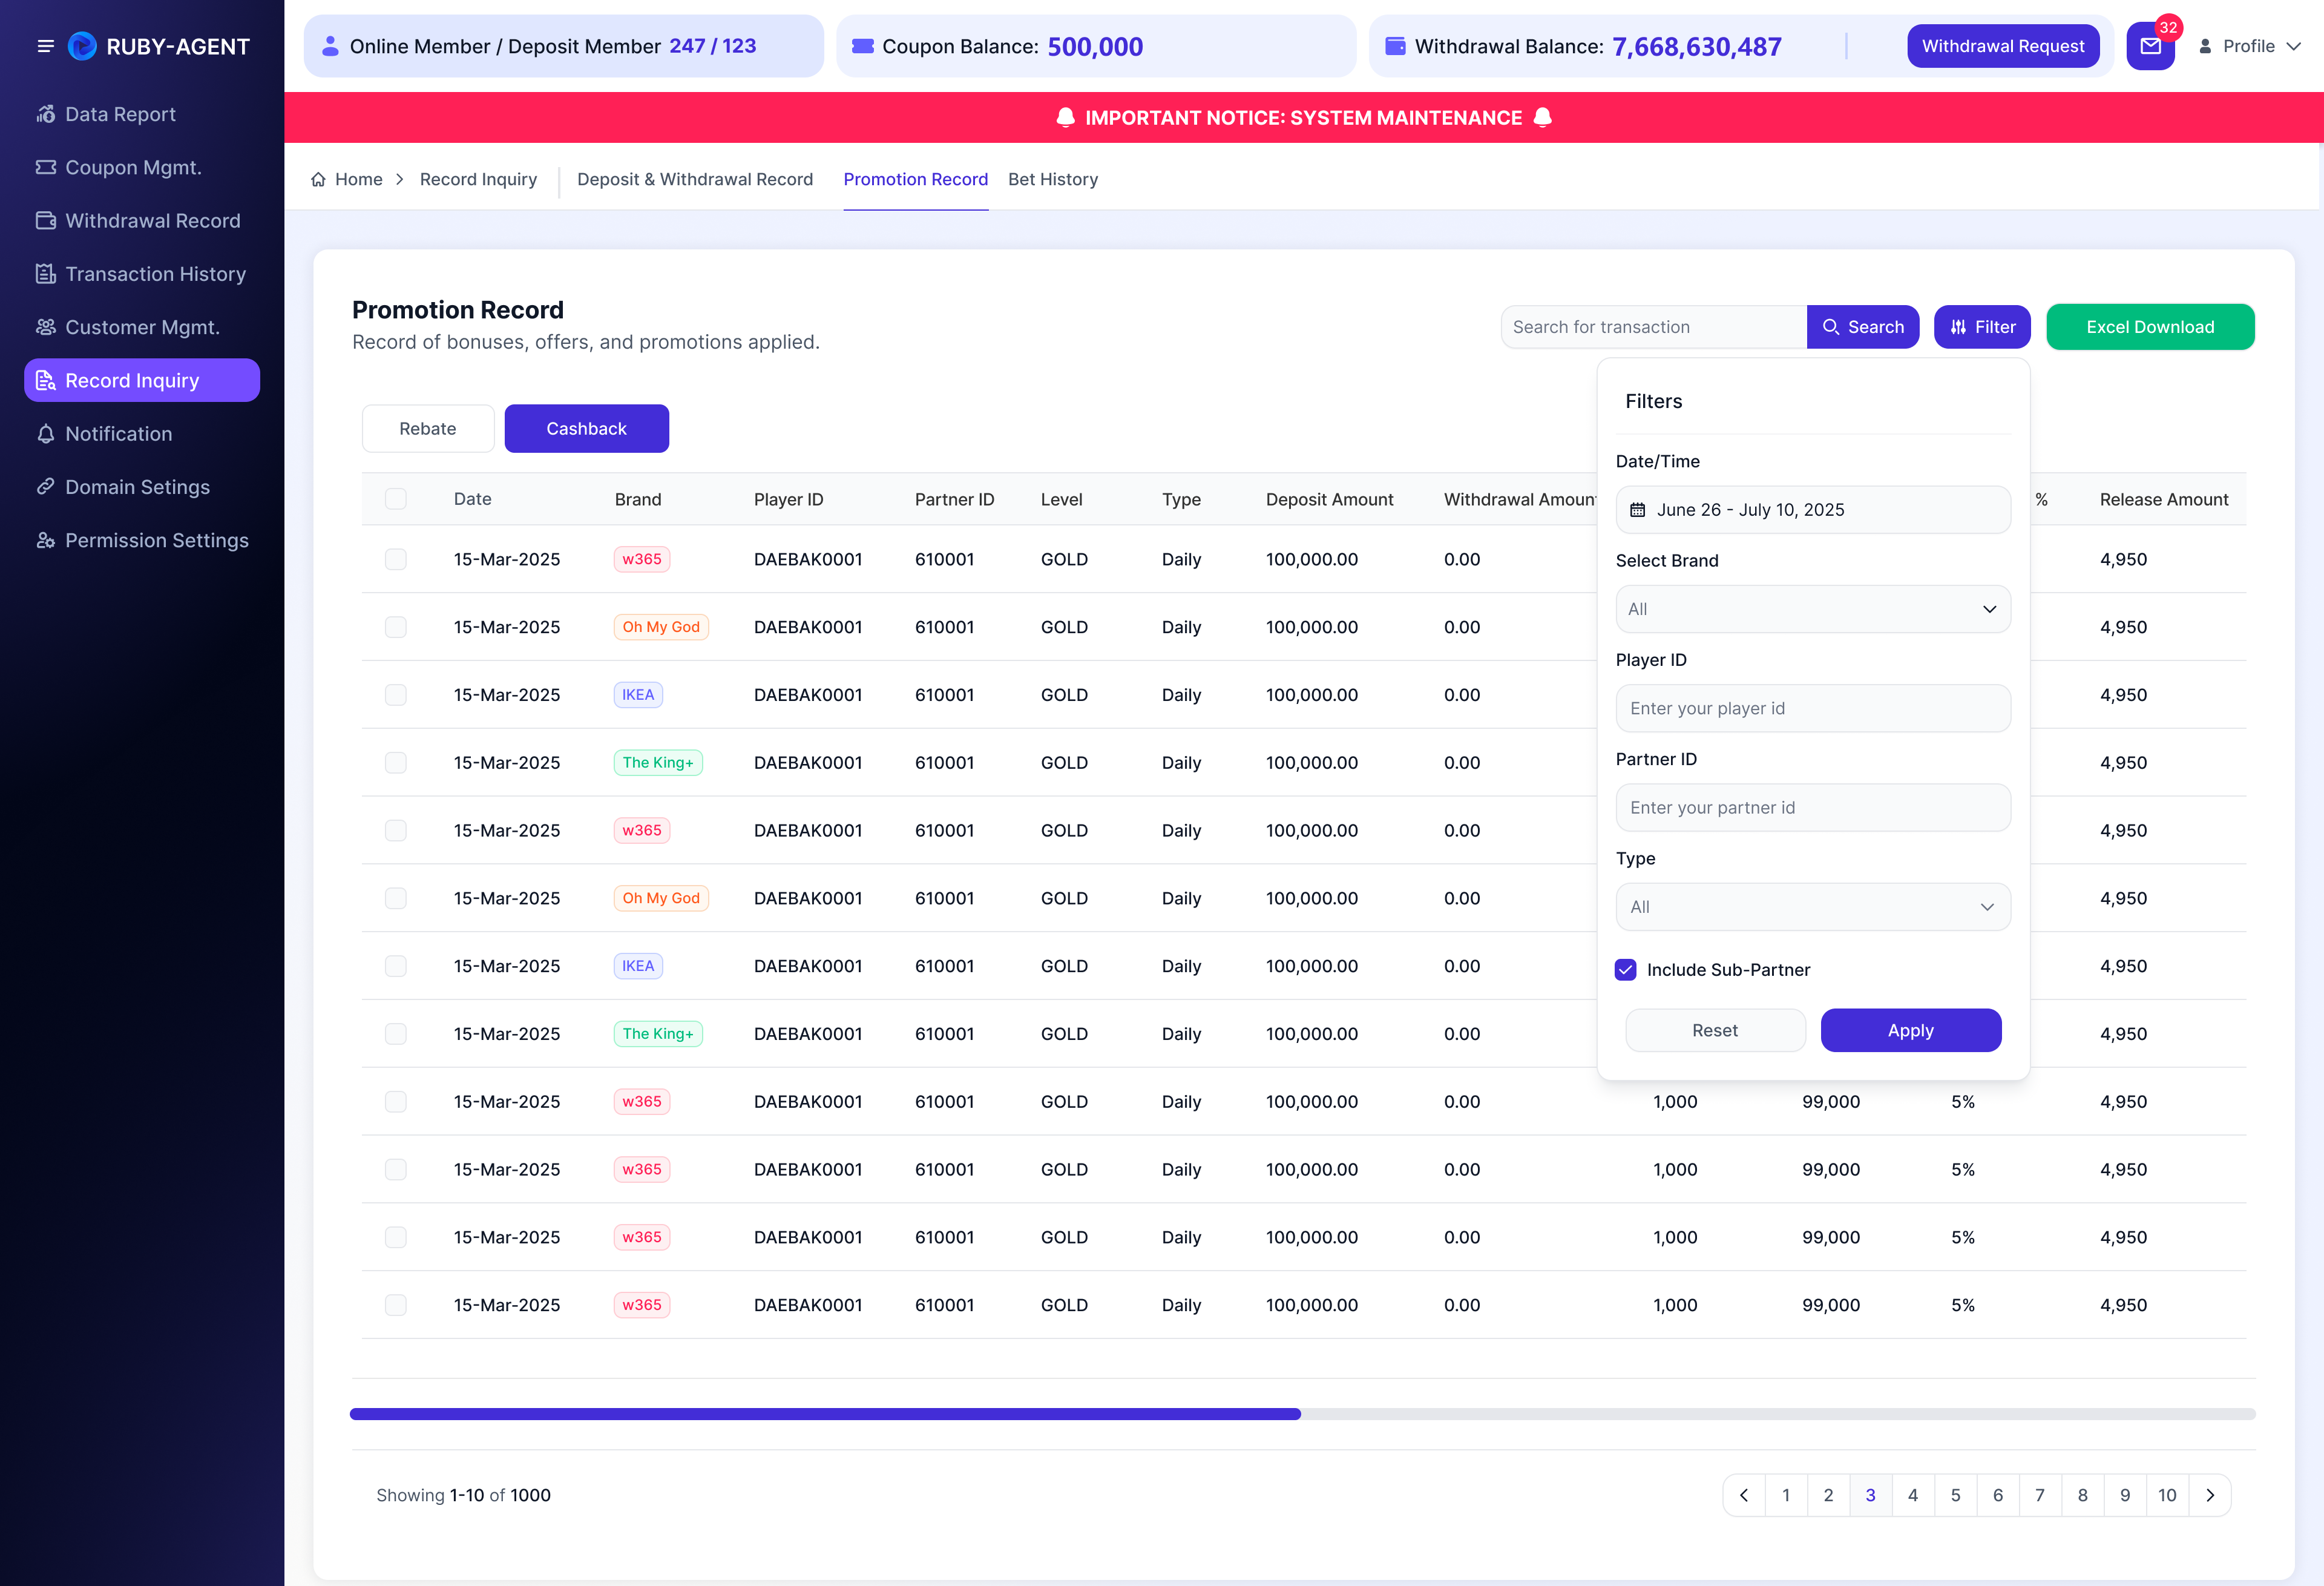Open mail inbox with 32 badge
The image size is (2324, 1586).
[x=2150, y=46]
